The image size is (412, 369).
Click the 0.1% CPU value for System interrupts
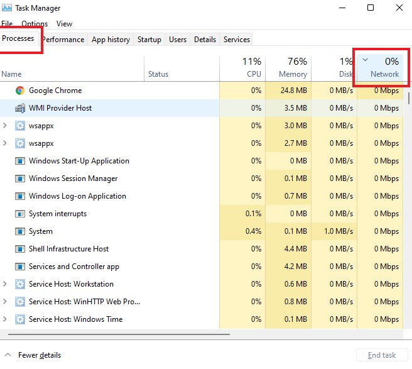[x=253, y=214]
